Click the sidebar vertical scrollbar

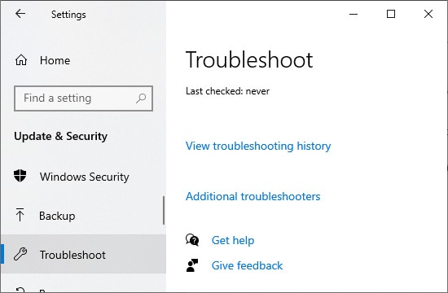[x=164, y=210]
